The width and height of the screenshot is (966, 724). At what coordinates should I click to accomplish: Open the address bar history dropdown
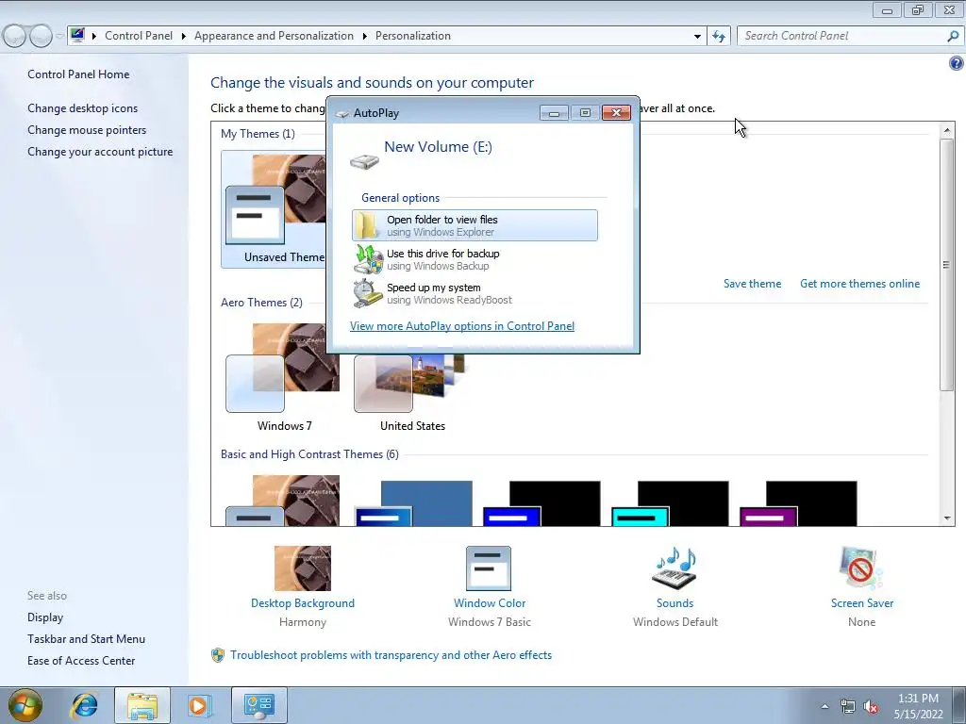pos(697,37)
